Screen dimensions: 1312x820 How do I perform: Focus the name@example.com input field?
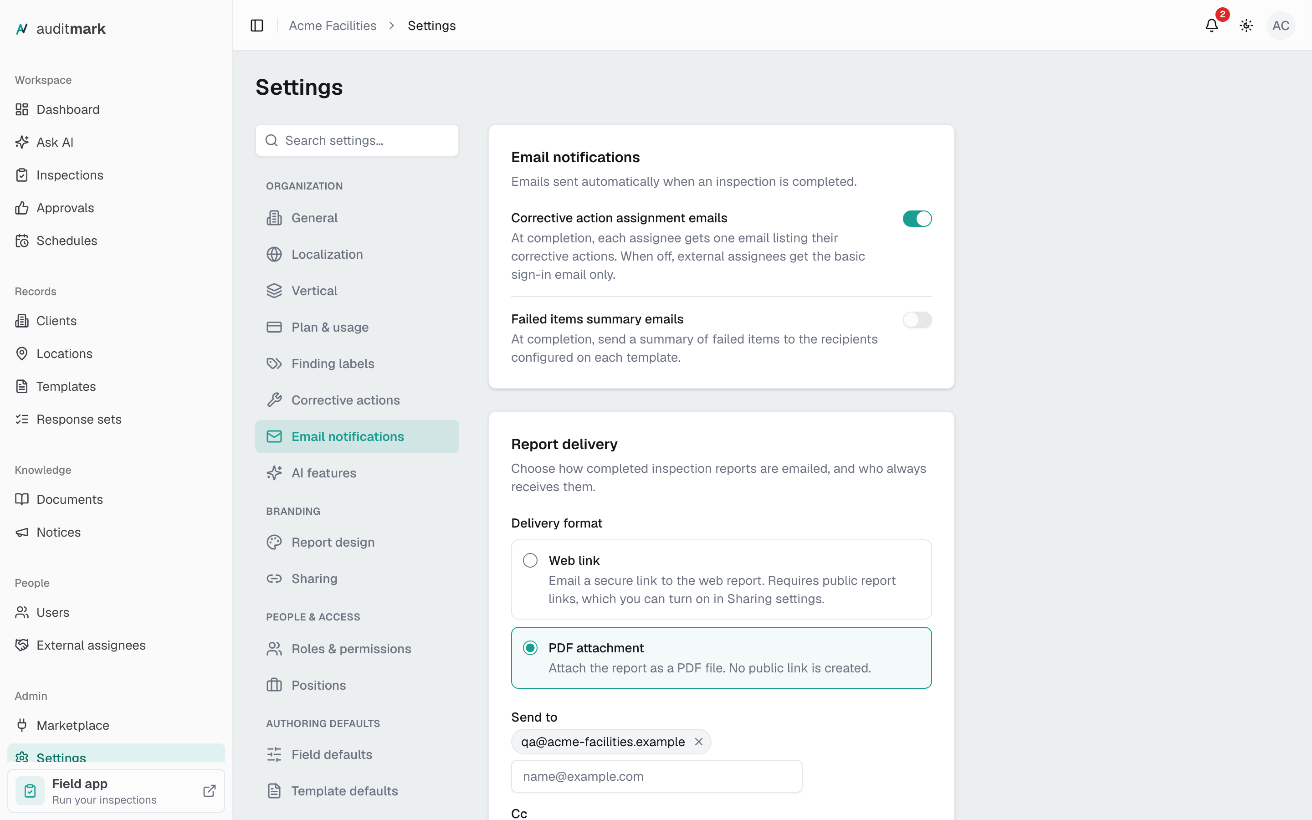656,777
